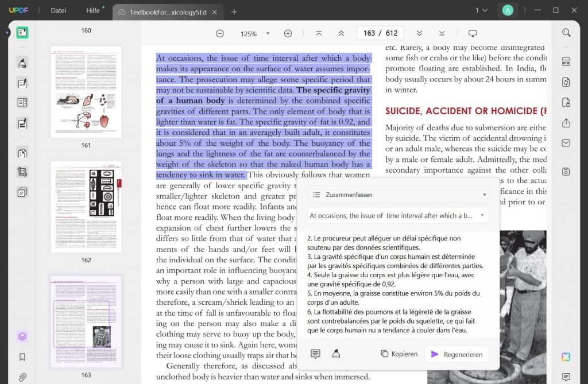The height and width of the screenshot is (384, 588).
Task: Select the page 162 thumbnail
Action: pos(86,207)
